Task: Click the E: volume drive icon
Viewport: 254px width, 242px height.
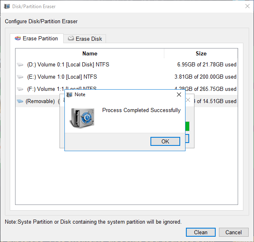Action: (20, 77)
